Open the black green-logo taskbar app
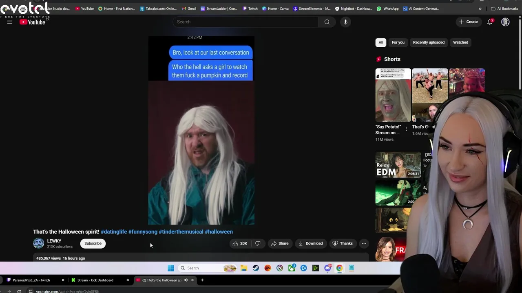522x293 pixels. [x=316, y=268]
